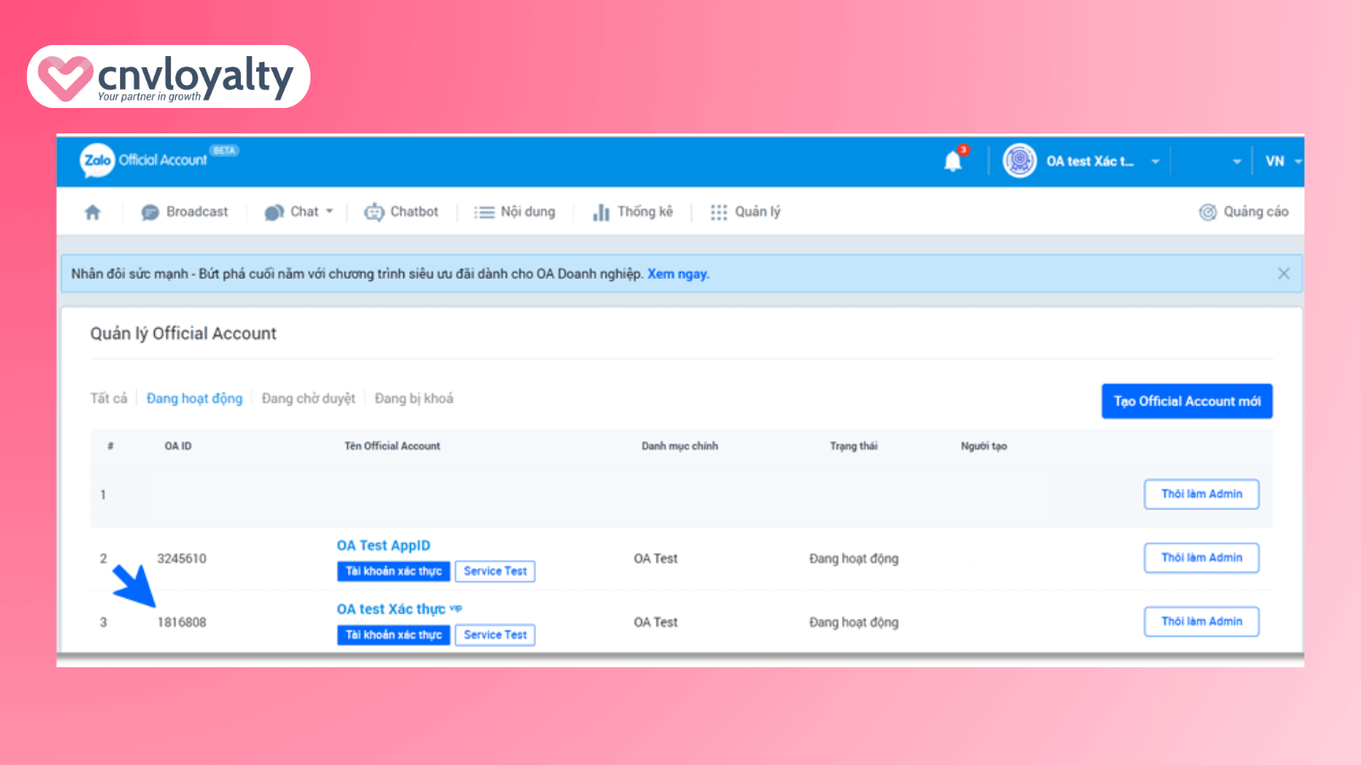1361x765 pixels.
Task: Open Quản lý management grid menu
Action: (x=745, y=212)
